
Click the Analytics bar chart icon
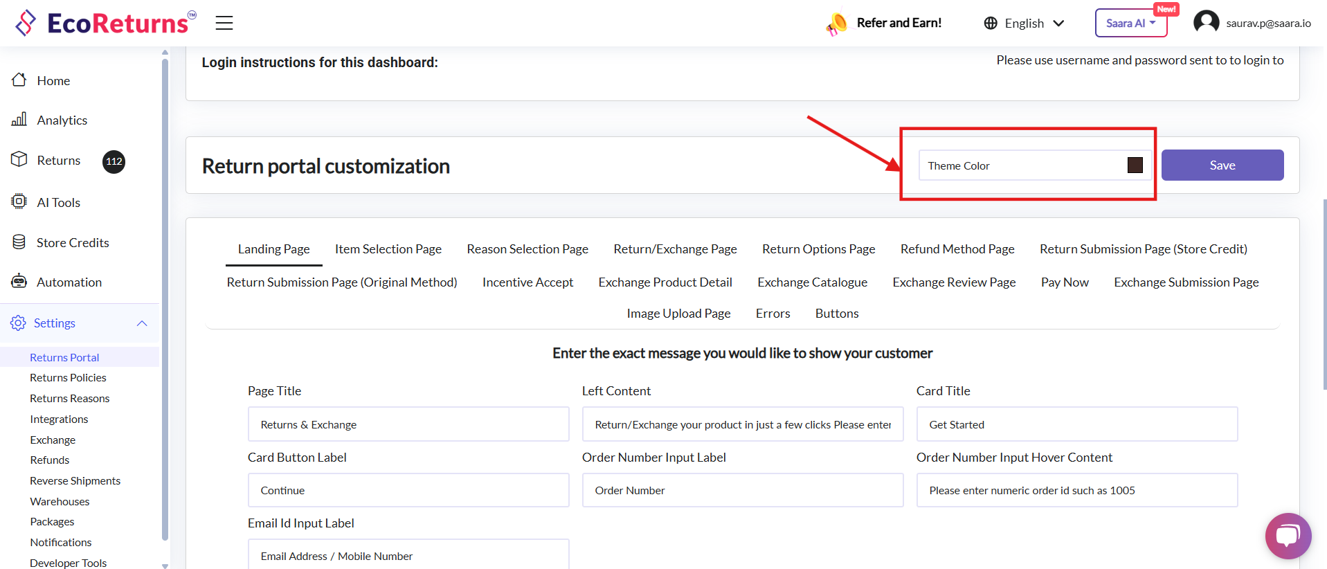coord(19,120)
